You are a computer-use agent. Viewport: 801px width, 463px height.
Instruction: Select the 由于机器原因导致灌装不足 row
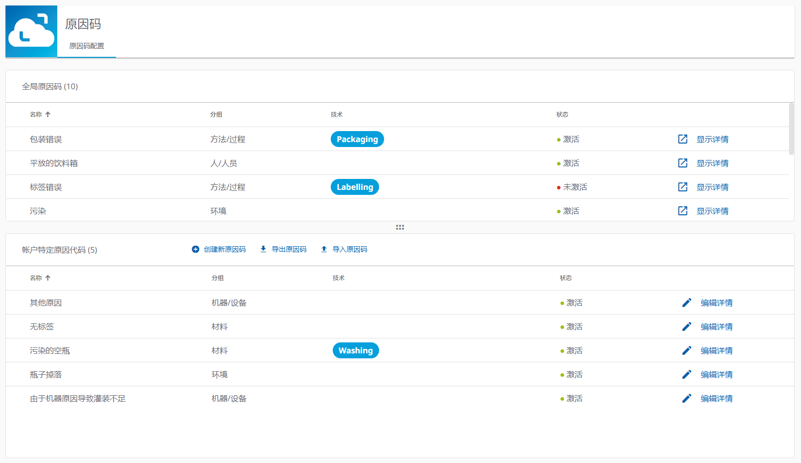pyautogui.click(x=78, y=398)
